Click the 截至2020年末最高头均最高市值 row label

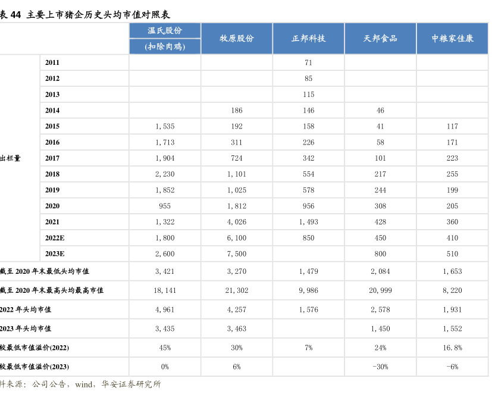coord(52,290)
